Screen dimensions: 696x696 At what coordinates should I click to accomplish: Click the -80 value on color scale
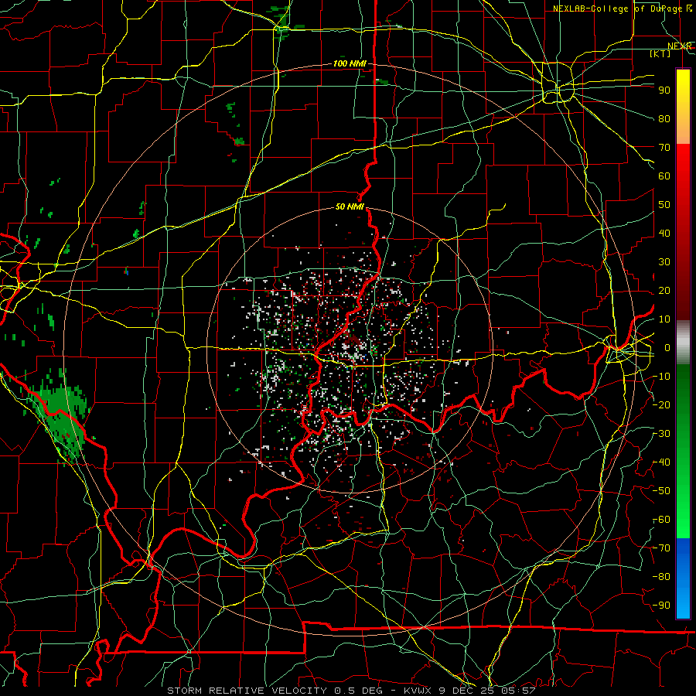661,577
